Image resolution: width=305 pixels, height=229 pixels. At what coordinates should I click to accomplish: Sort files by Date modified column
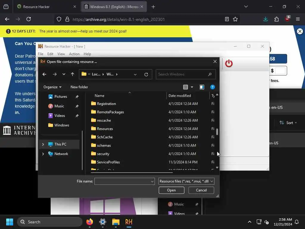click(x=180, y=96)
